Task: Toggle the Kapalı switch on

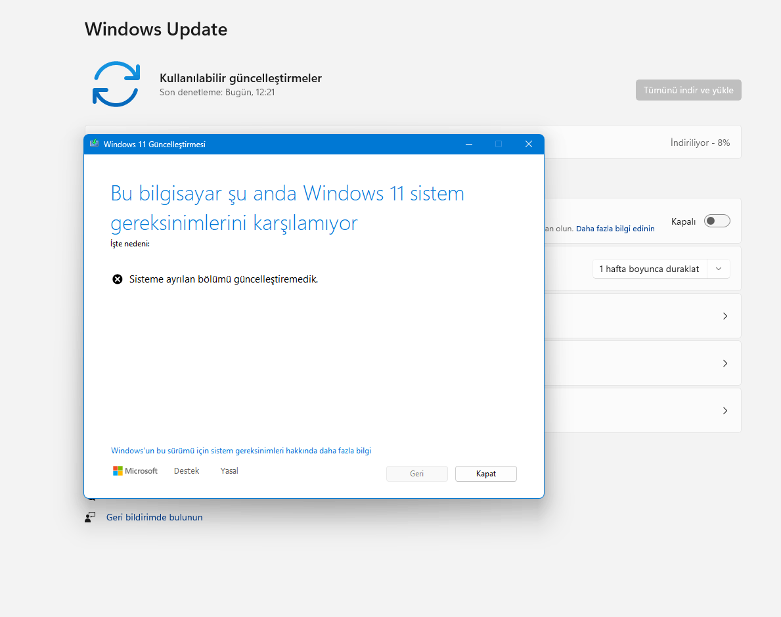Action: coord(717,221)
